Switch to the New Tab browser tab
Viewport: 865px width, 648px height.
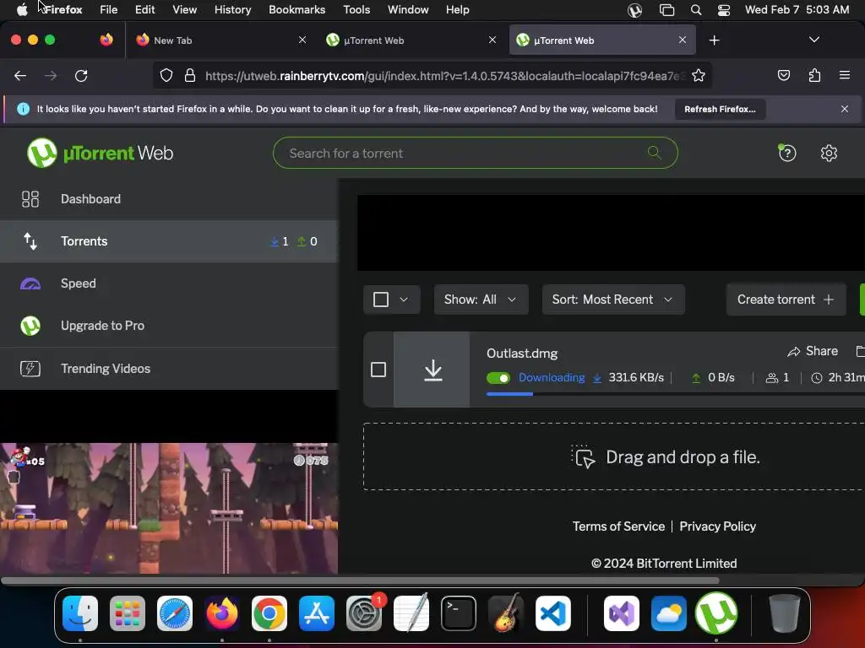(220, 40)
